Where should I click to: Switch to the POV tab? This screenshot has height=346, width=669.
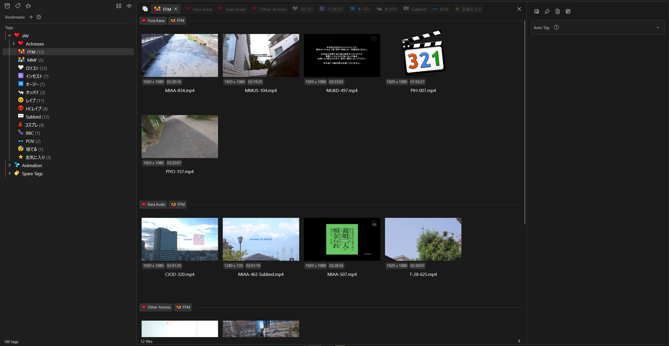(x=440, y=9)
